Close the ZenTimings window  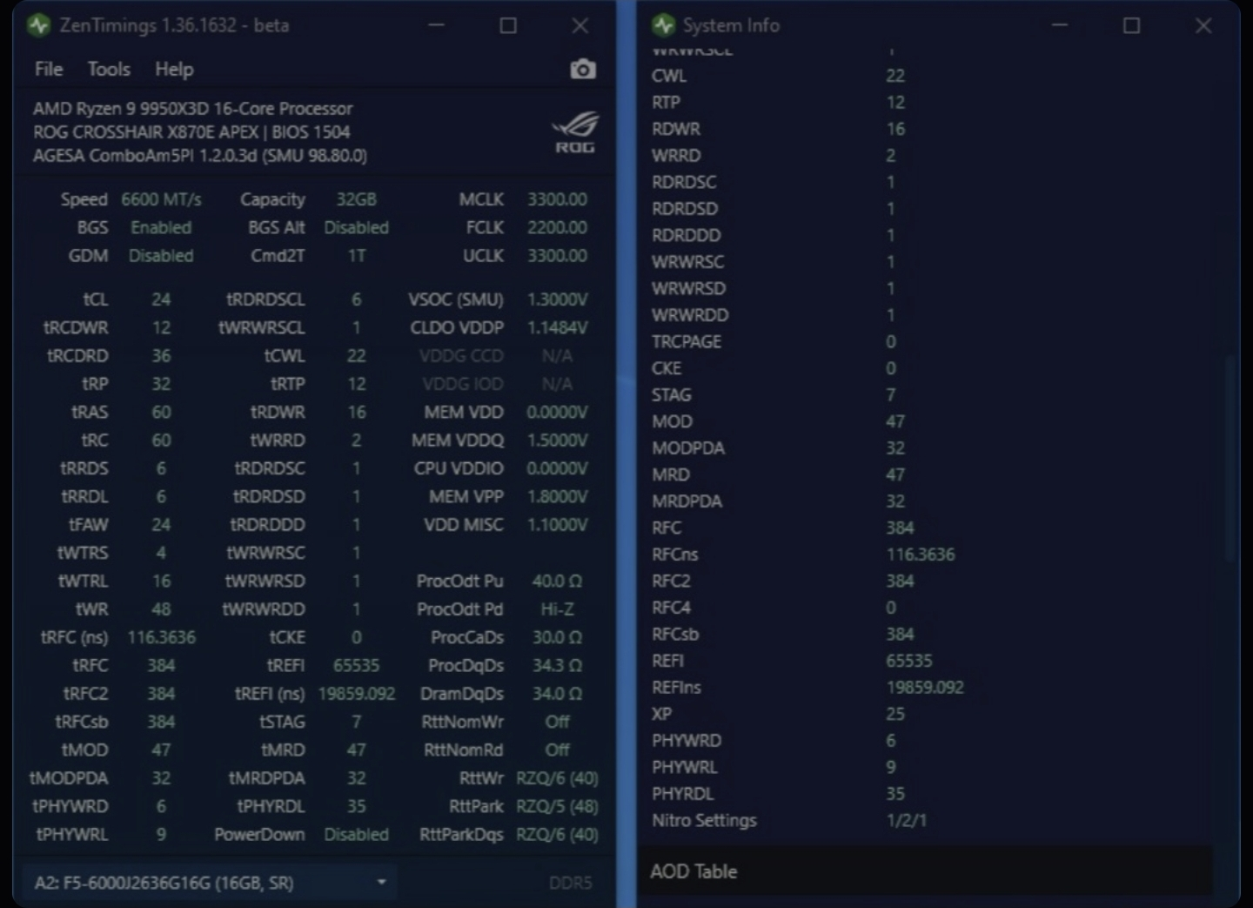coord(580,25)
